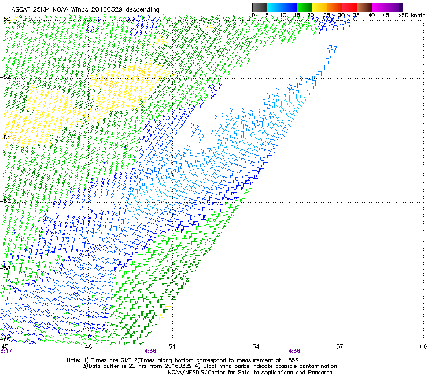The height and width of the screenshot is (376, 428).
Task: Click the purple '6:17' swath time label
Action: [6, 351]
